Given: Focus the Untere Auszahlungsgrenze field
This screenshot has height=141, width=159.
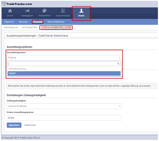Looking at the screenshot, I should pos(64,118).
